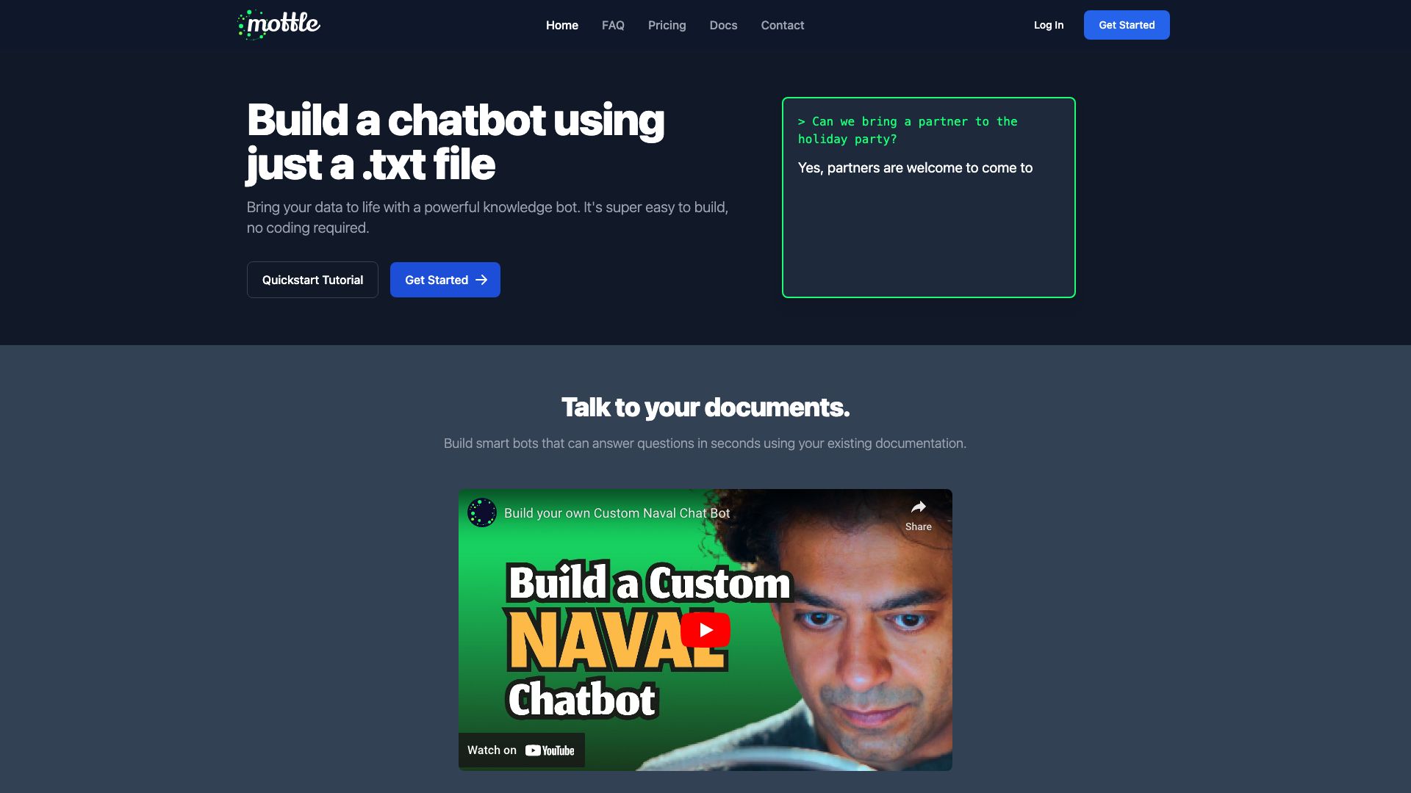The width and height of the screenshot is (1411, 793).
Task: Click the chatbot demo terminal box
Action: coord(928,198)
